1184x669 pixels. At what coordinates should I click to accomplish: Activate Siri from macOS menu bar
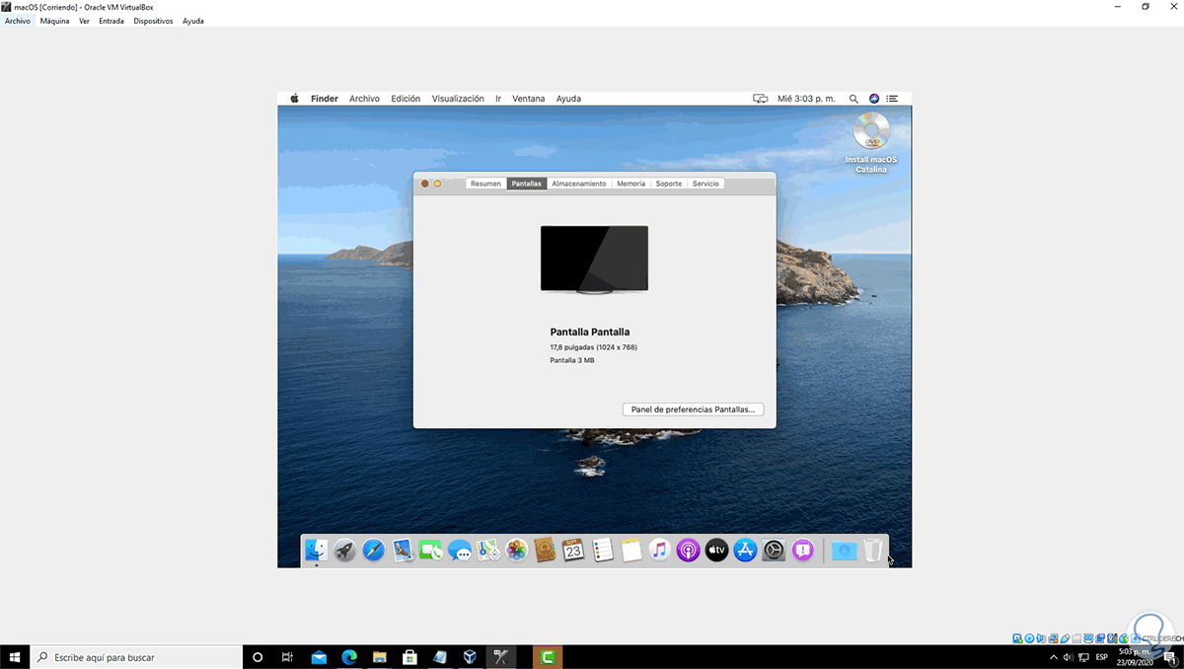coord(874,99)
